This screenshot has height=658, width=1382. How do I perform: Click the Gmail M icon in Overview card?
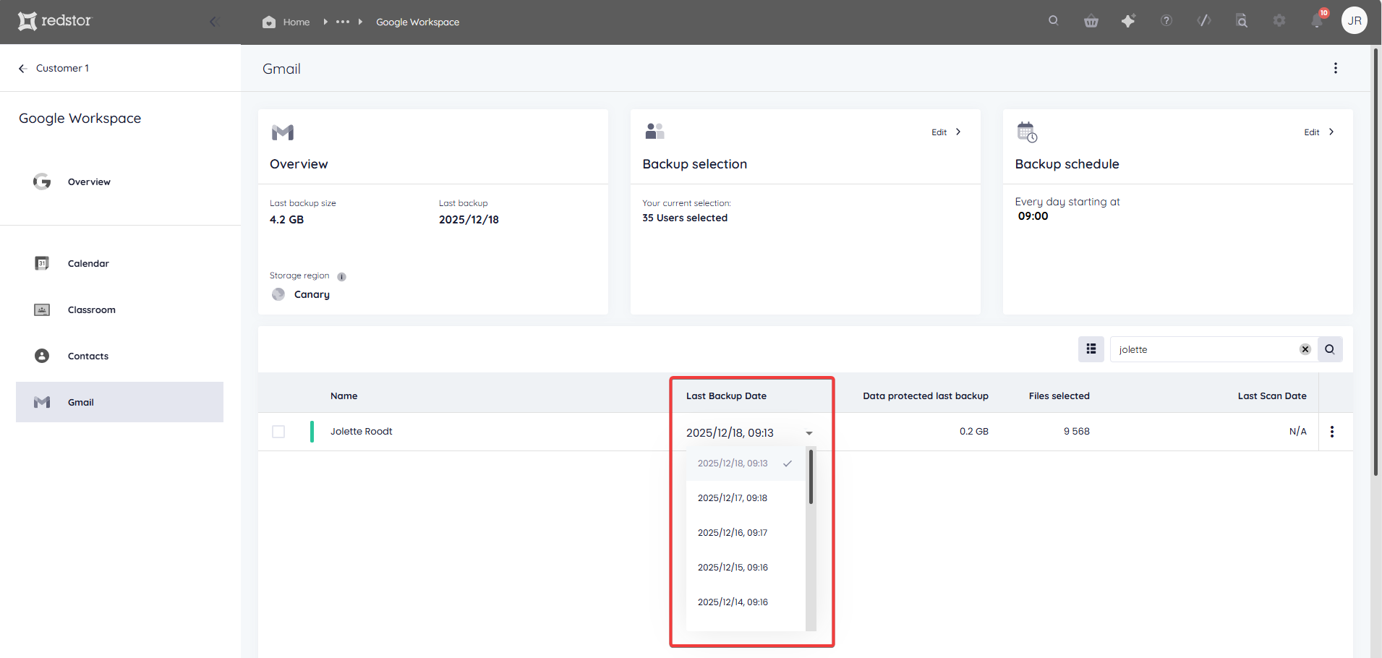(x=283, y=132)
